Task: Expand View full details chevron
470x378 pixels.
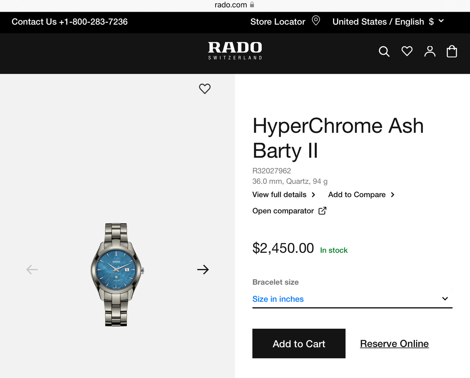Action: (x=313, y=195)
